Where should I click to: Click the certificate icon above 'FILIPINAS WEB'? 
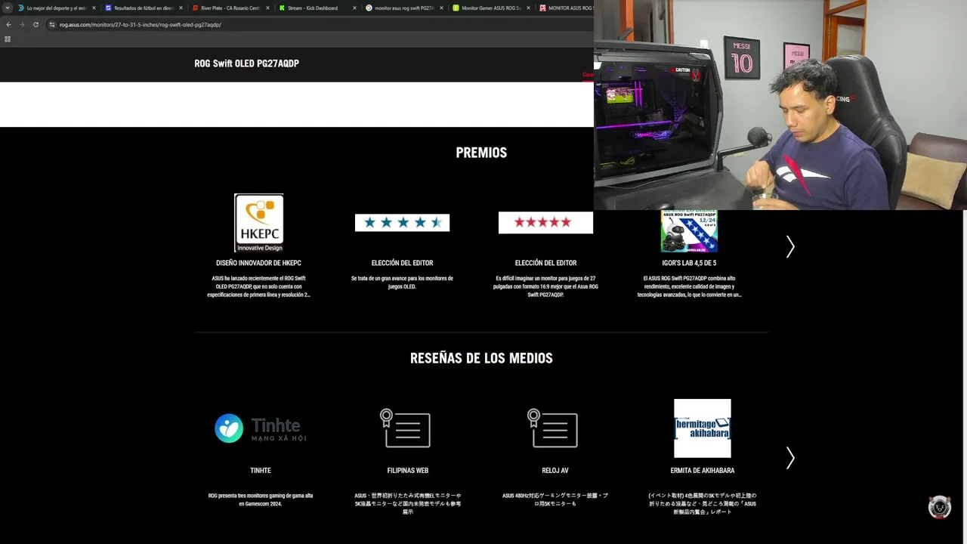tap(406, 428)
